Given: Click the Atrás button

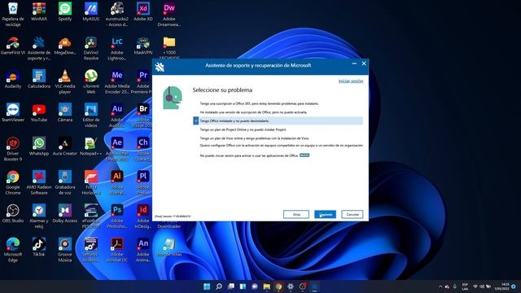Looking at the screenshot, I should pos(296,214).
